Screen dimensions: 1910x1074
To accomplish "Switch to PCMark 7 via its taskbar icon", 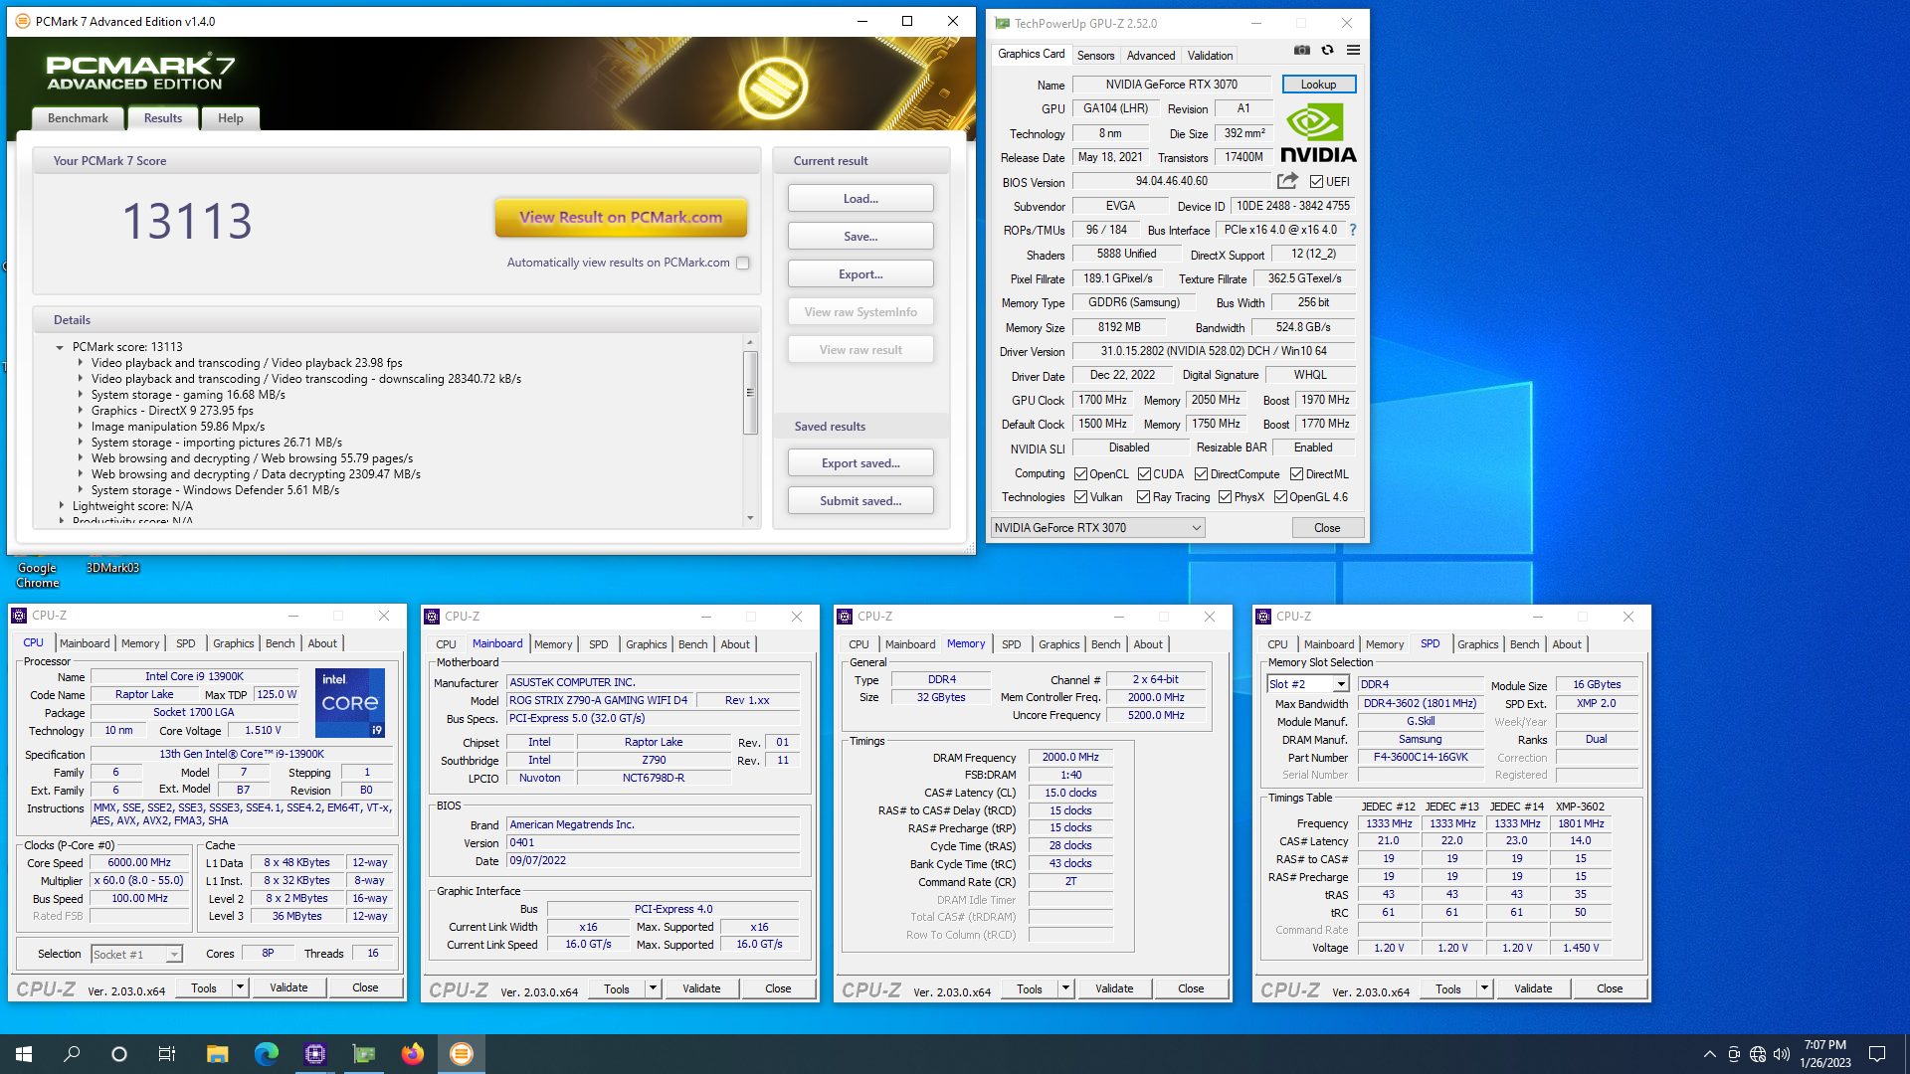I will [461, 1054].
